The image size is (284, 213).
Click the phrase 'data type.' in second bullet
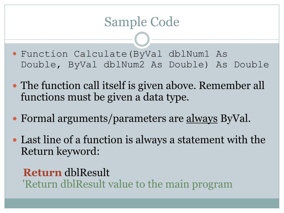tap(166, 97)
